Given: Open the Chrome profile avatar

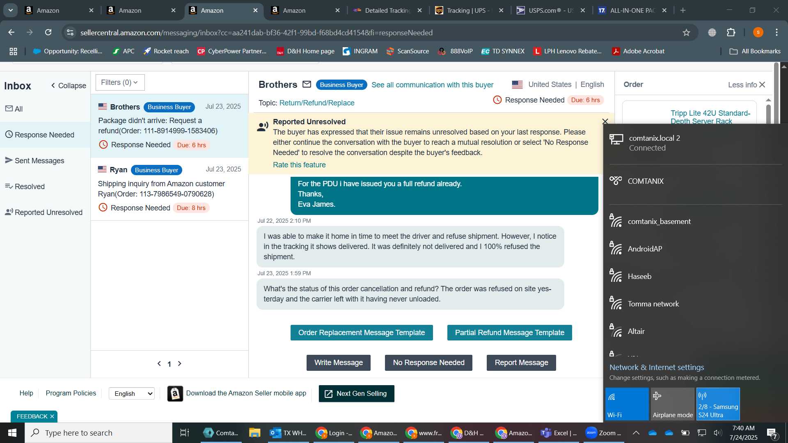Looking at the screenshot, I should [x=758, y=32].
